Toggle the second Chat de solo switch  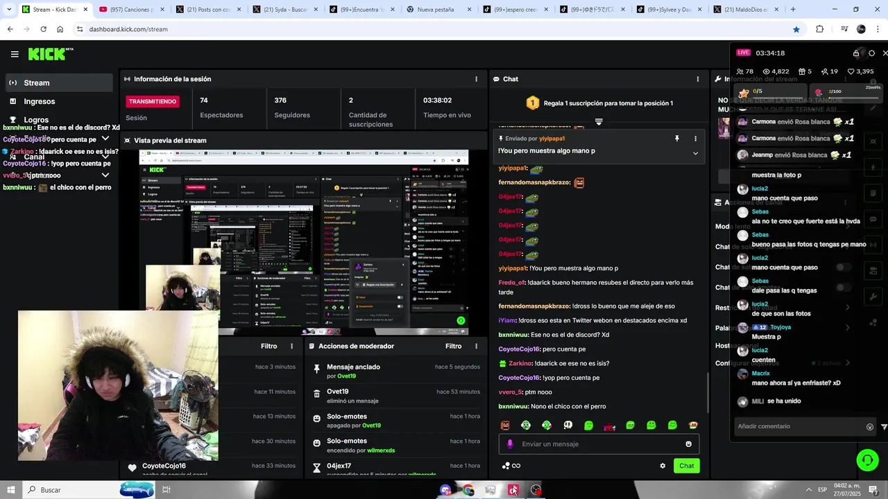tap(844, 287)
